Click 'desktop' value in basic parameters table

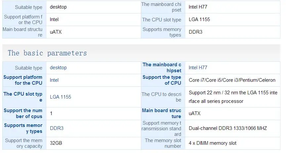click(x=59, y=68)
